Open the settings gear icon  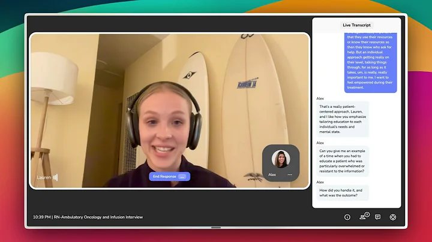click(393, 217)
